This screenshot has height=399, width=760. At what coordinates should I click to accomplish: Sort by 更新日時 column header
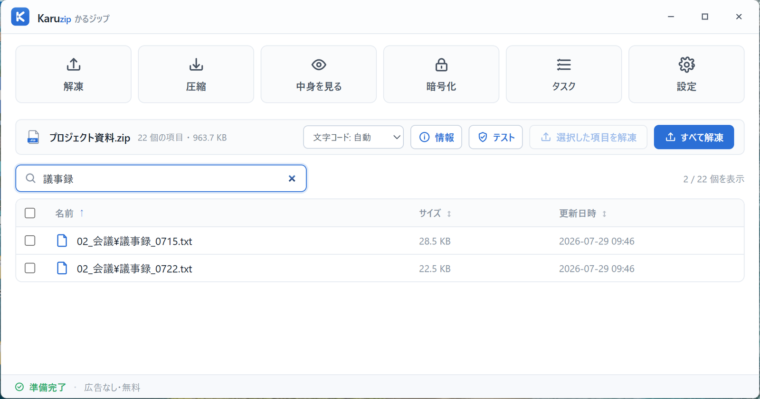click(x=582, y=213)
